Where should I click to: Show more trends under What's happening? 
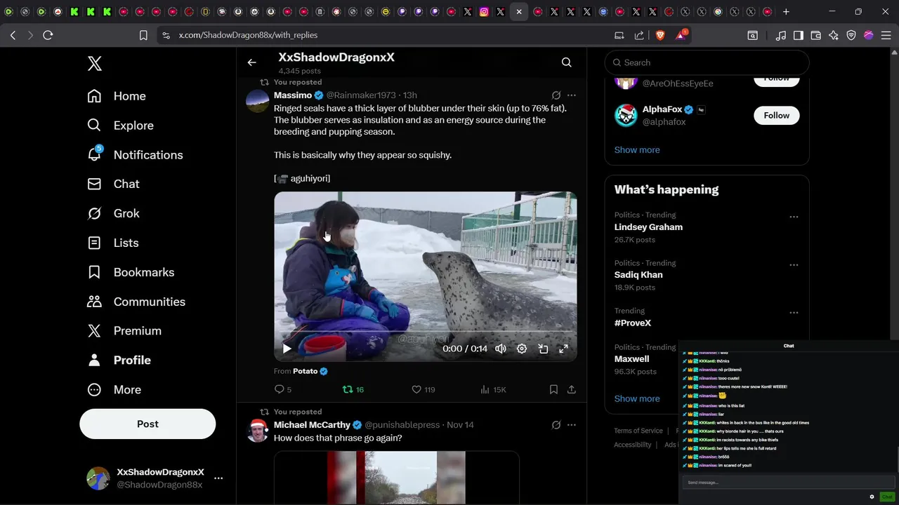tap(637, 398)
